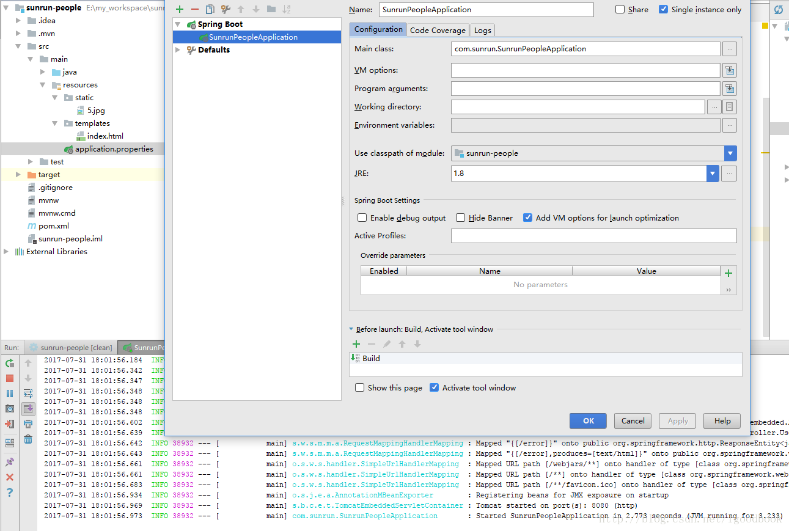Expand the Program arguments field editor
This screenshot has width=789, height=531.
point(729,89)
